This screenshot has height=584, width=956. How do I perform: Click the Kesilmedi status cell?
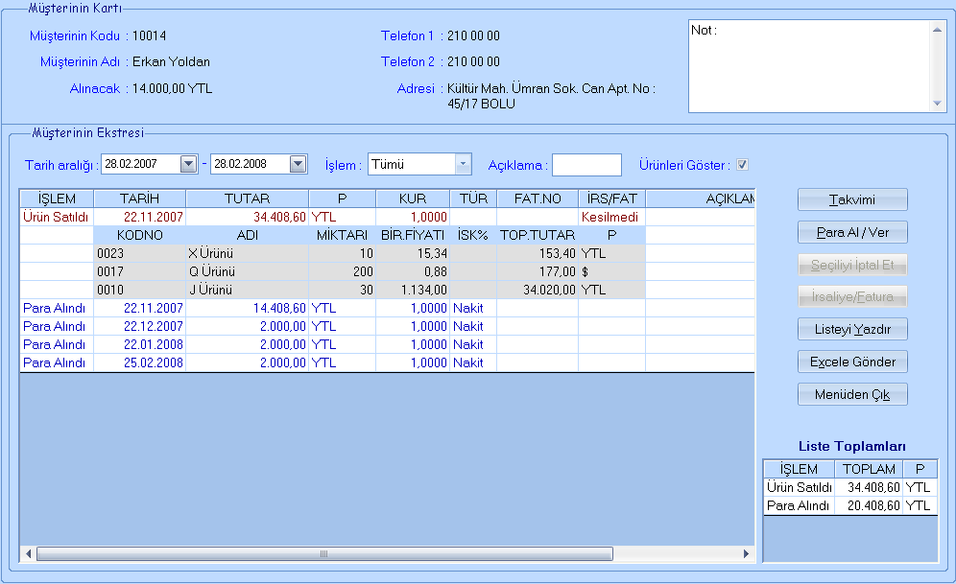point(610,217)
